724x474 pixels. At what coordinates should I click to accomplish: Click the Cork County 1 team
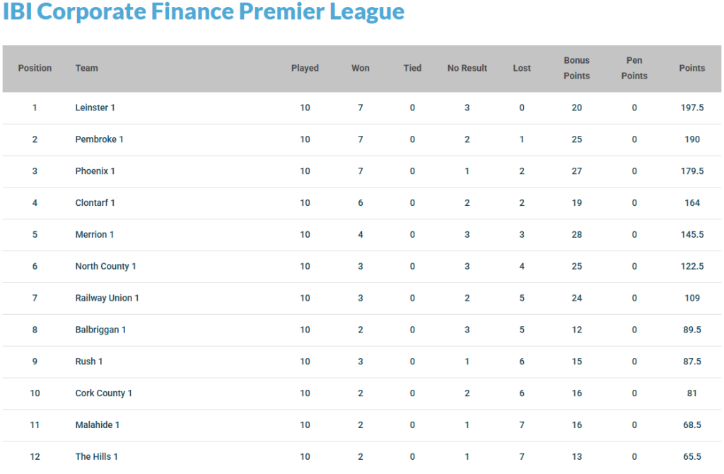click(103, 393)
